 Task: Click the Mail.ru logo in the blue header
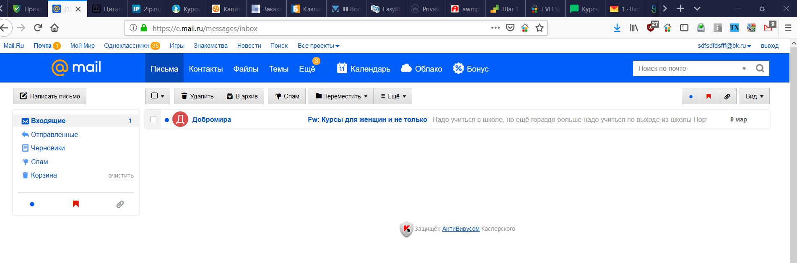pos(76,68)
